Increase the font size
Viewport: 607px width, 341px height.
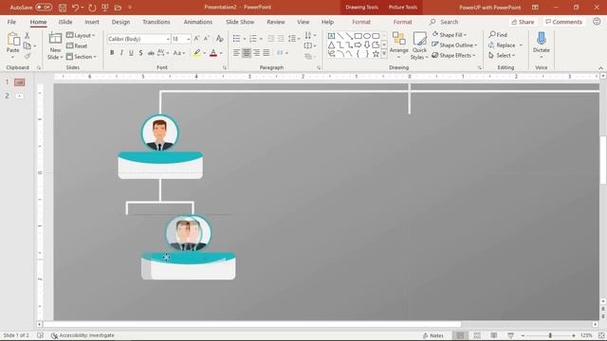click(196, 38)
